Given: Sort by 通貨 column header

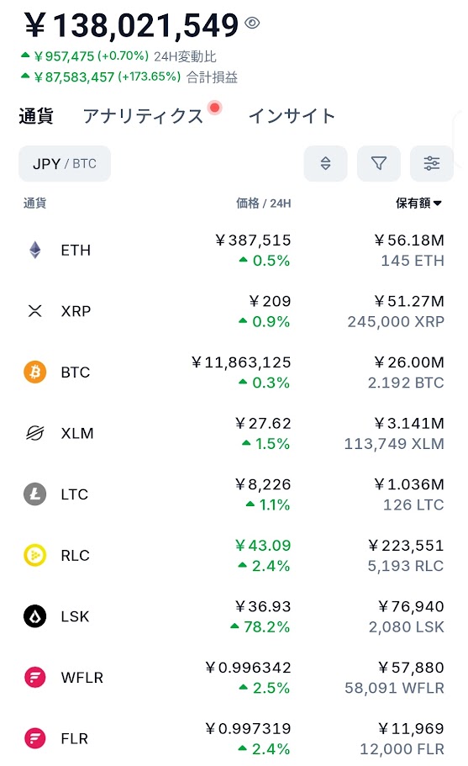Looking at the screenshot, I should pyautogui.click(x=34, y=203).
